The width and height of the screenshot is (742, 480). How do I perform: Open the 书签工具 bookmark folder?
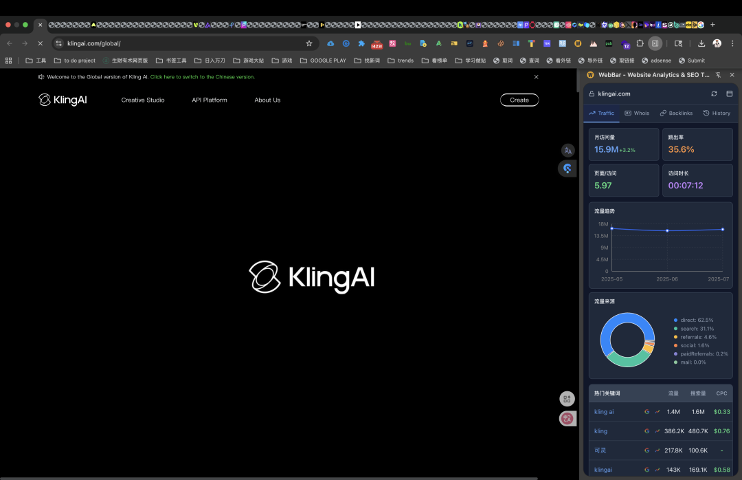click(x=171, y=61)
